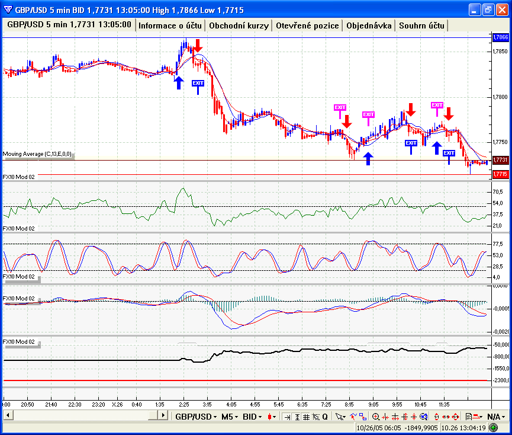Select the arrow pointer cursor tool

[340, 417]
